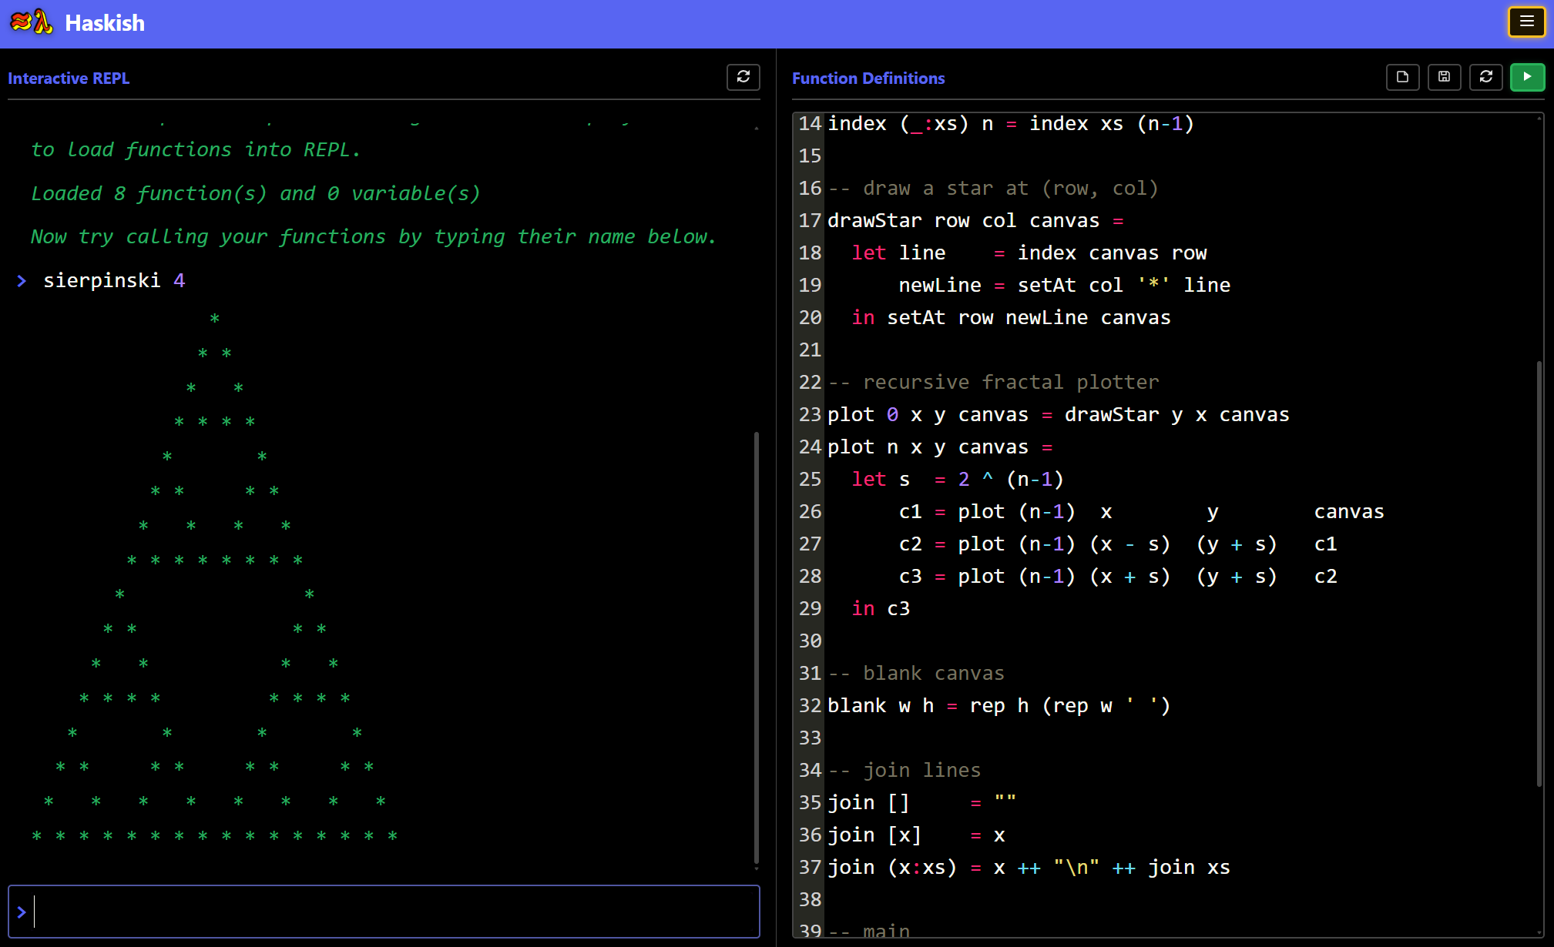The image size is (1554, 947).
Task: Click line 36 'join [x] = x'
Action: coord(916,835)
